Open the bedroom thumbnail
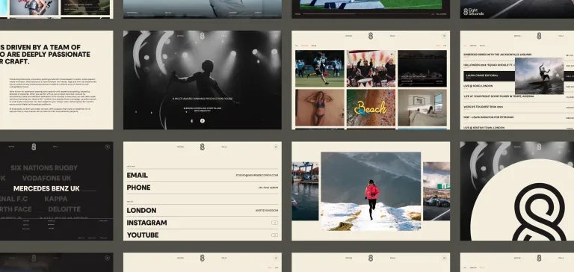 click(x=422, y=108)
